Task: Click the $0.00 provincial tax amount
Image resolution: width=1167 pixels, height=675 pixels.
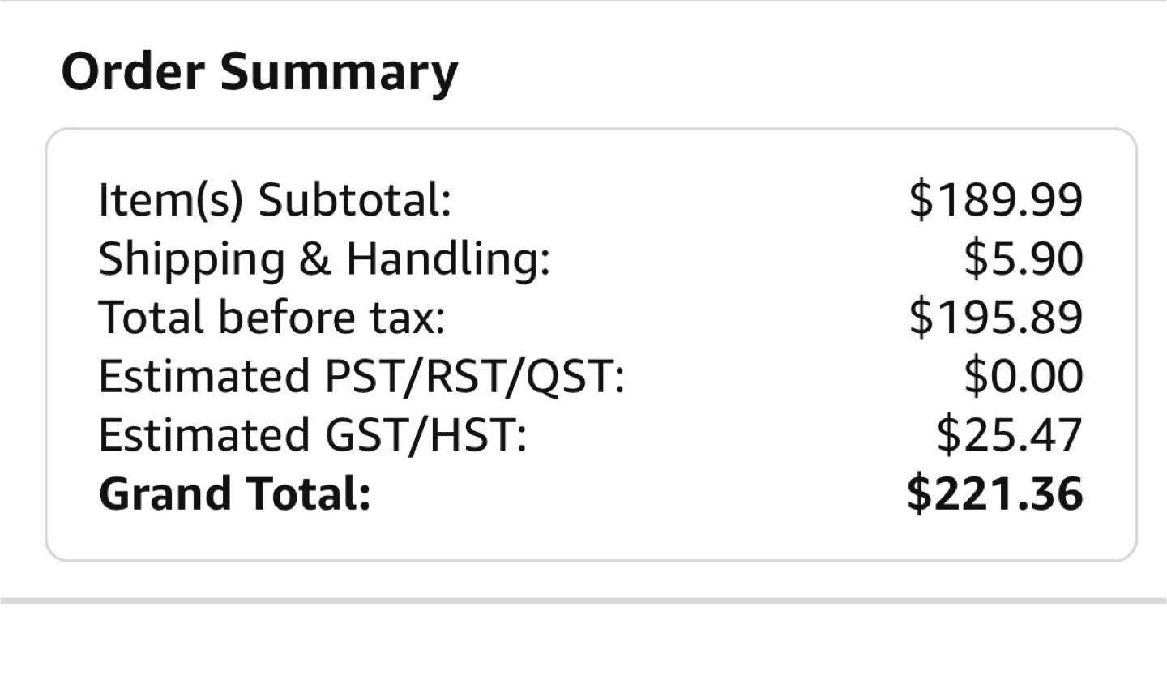Action: [x=1023, y=377]
